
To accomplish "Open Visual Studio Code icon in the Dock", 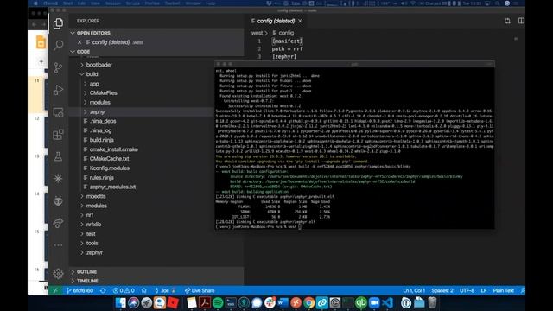I will 387,303.
